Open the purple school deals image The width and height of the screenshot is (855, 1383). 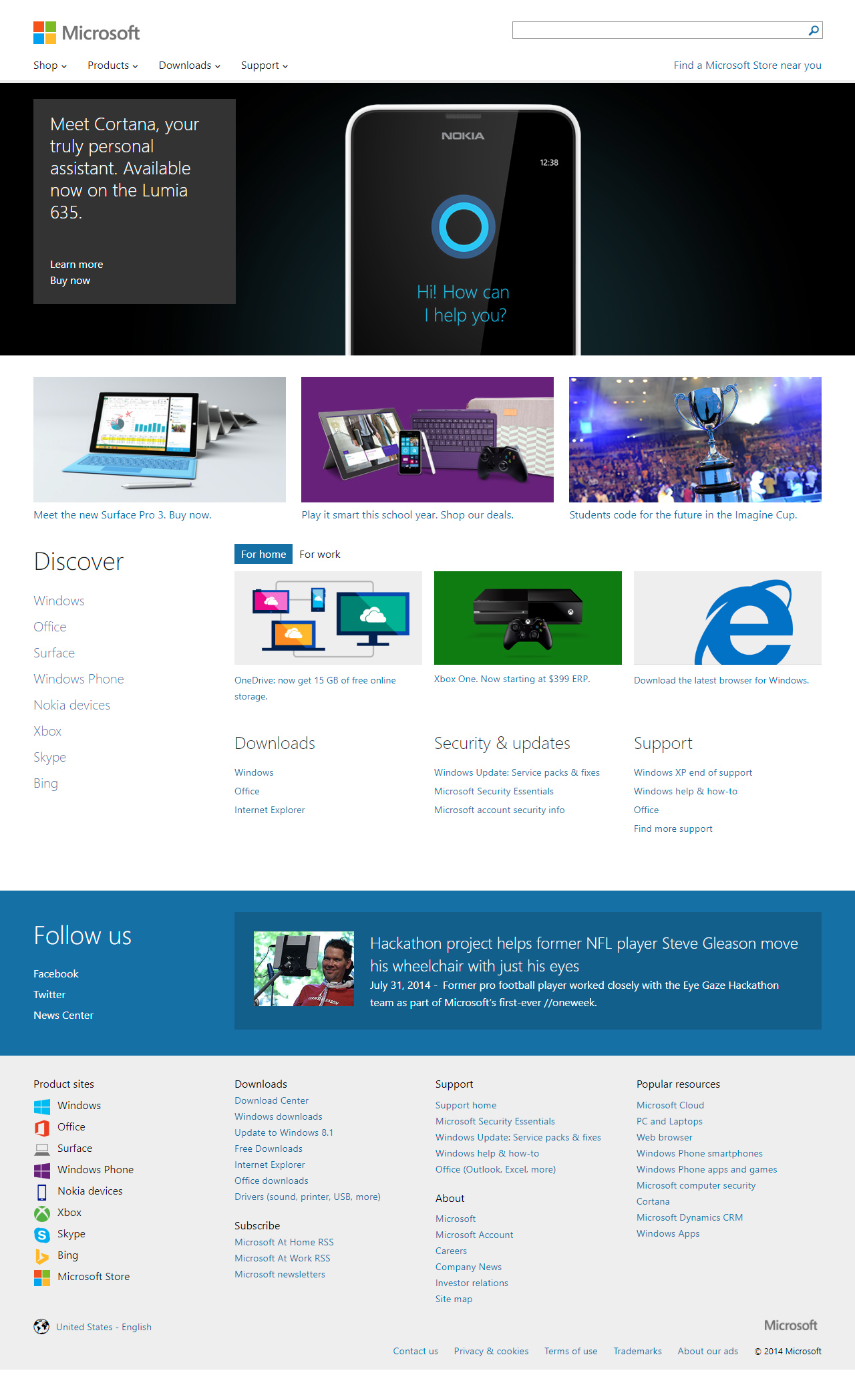point(427,440)
